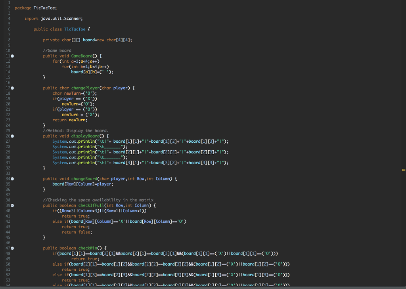Click the //Game board comment
Image resolution: width=406 pixels, height=289 pixels.
pyautogui.click(x=57, y=51)
